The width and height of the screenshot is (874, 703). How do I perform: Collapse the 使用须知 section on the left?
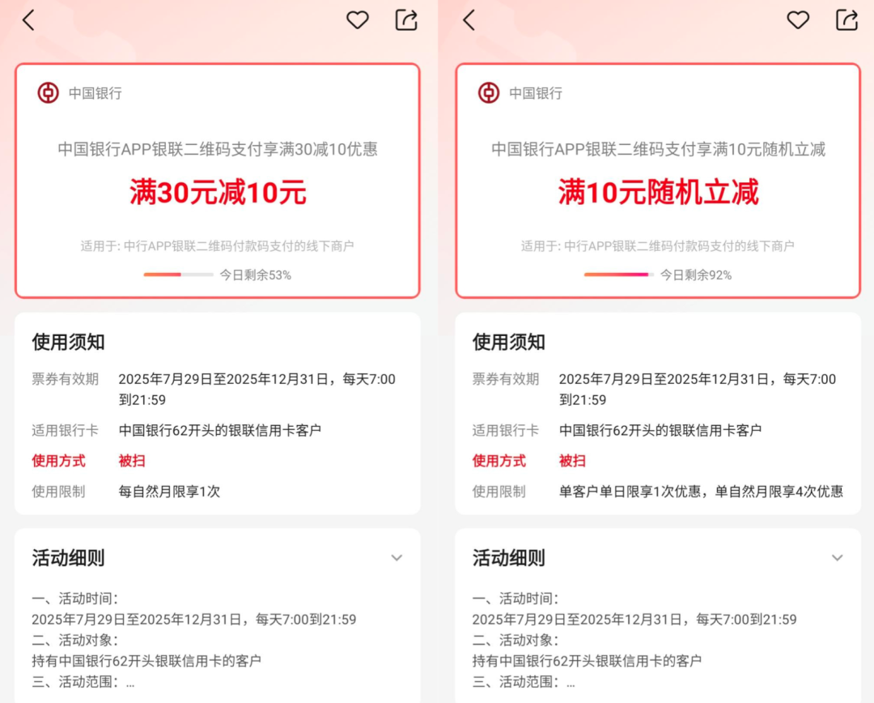pos(67,342)
